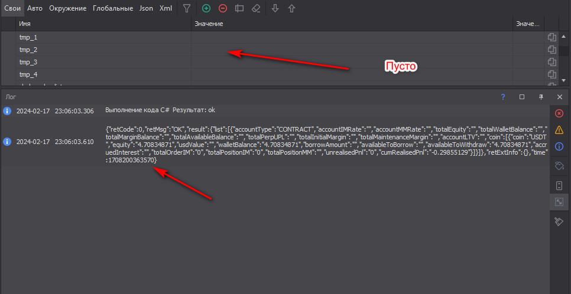Toggle the warning messages filter in log
This screenshot has height=294, width=571.
tap(559, 130)
